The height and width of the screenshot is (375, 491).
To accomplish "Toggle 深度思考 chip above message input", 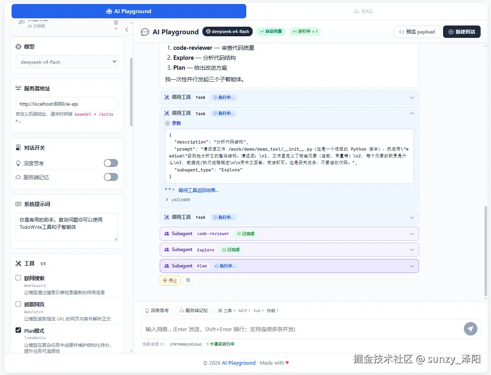I will click(x=156, y=310).
